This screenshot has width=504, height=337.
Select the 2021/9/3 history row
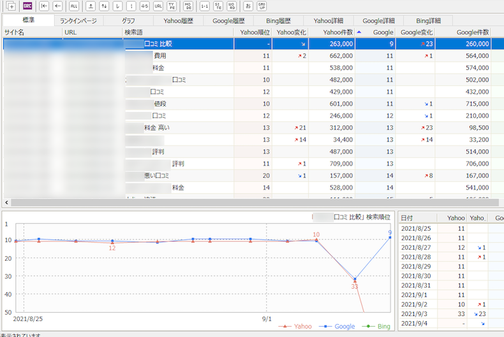(x=451, y=314)
